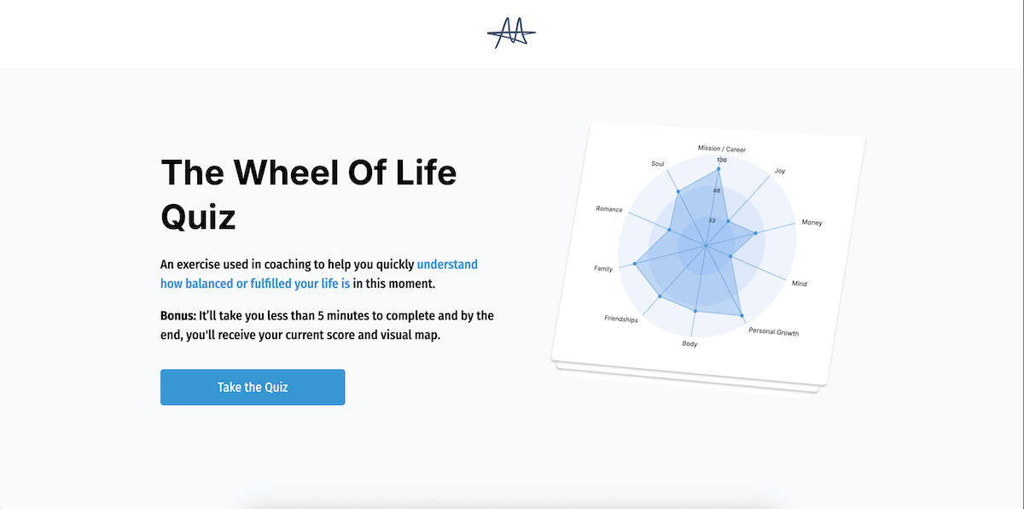Click the 33 scale marker near center

click(x=712, y=220)
